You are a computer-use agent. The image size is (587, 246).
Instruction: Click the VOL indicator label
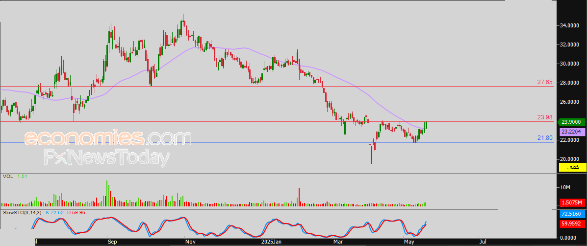coord(7,176)
